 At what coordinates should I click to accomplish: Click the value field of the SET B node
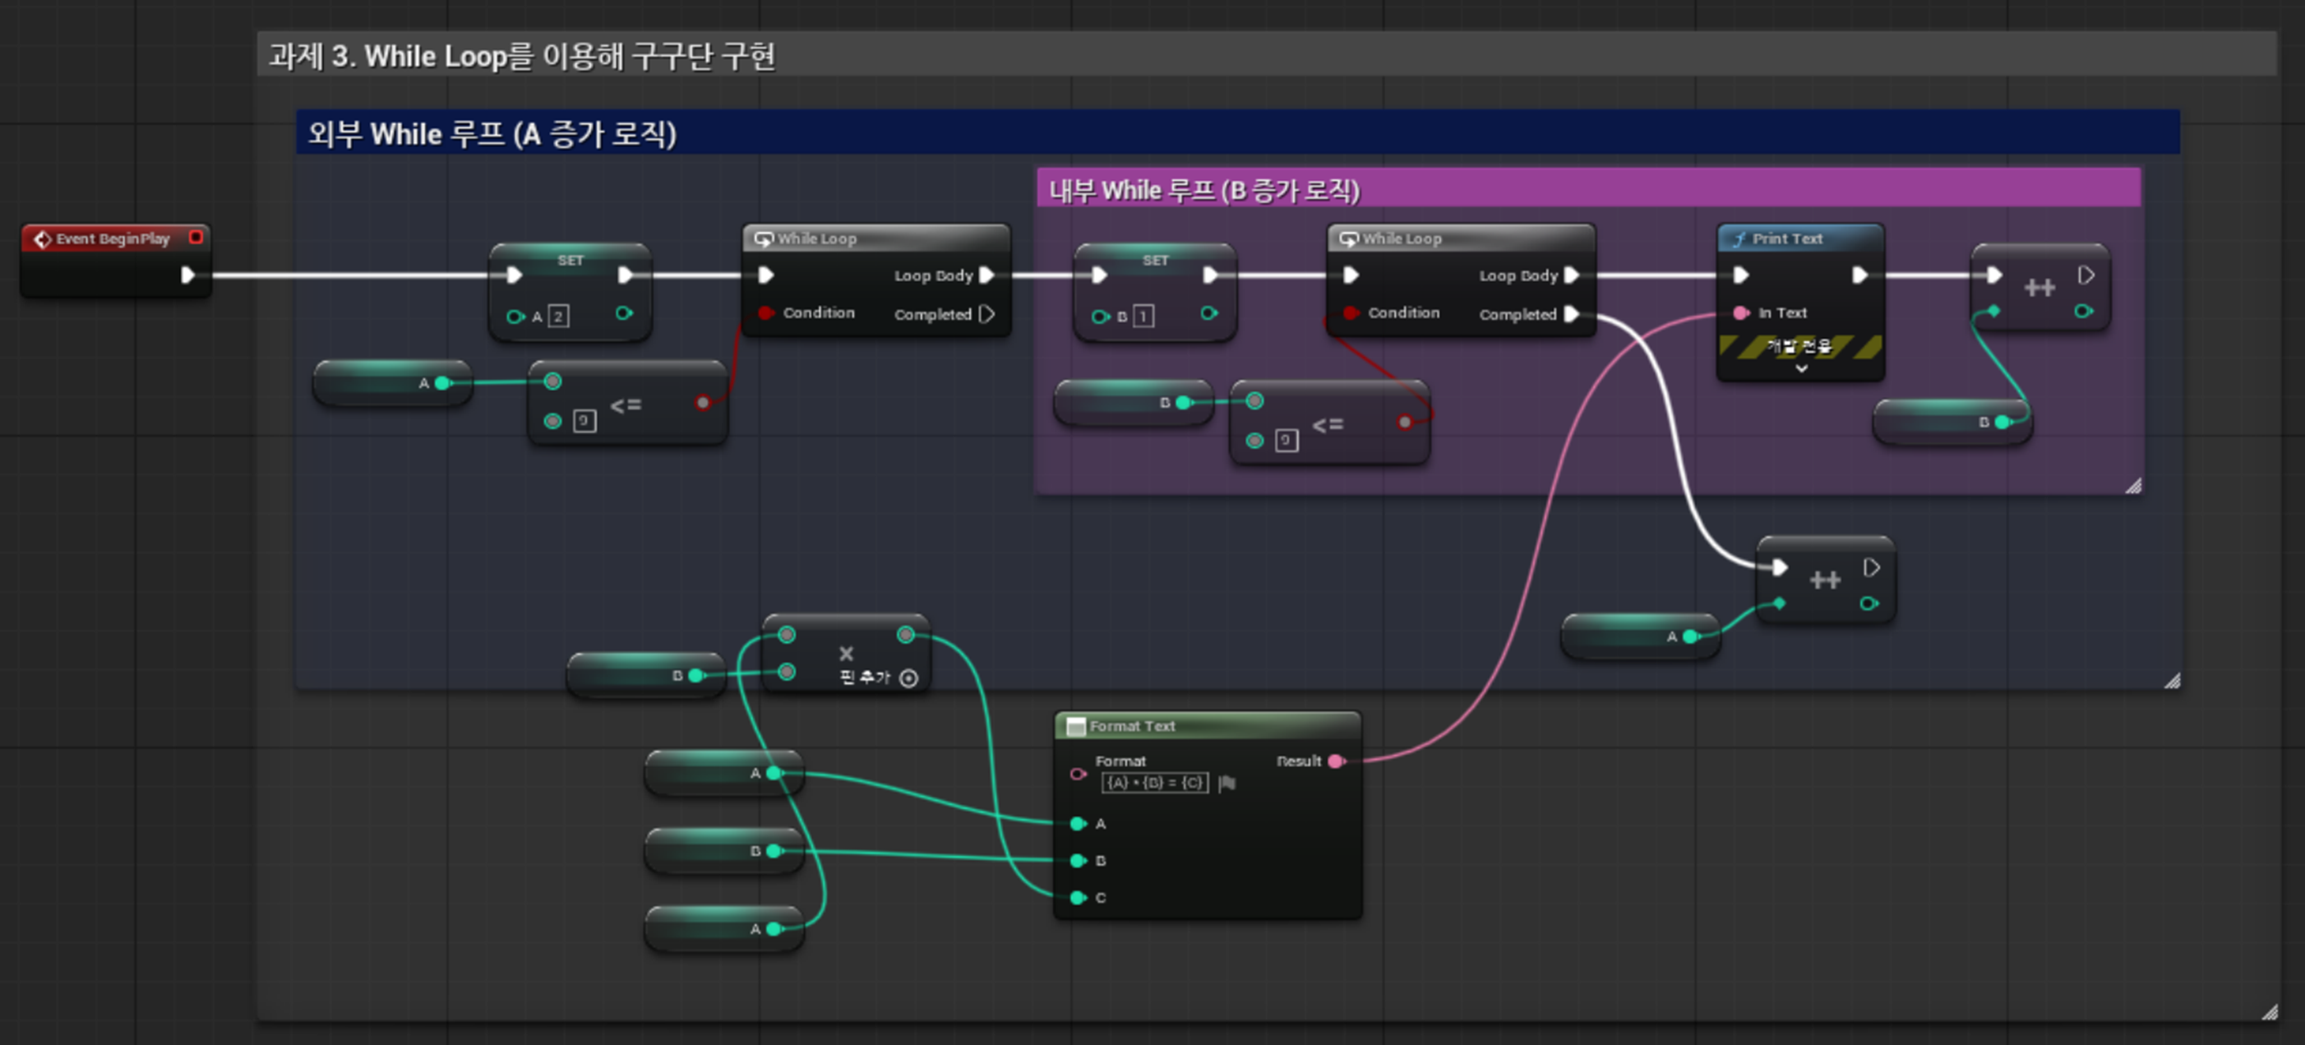click(1143, 316)
